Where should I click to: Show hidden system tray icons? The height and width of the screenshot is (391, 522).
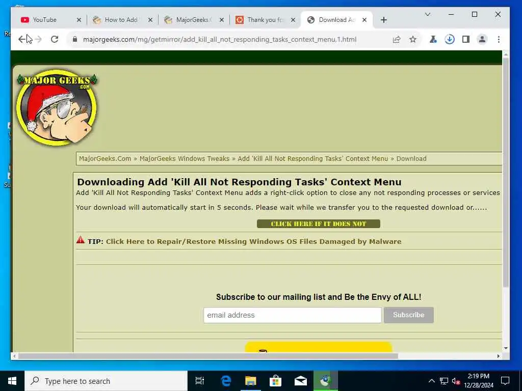point(431,381)
